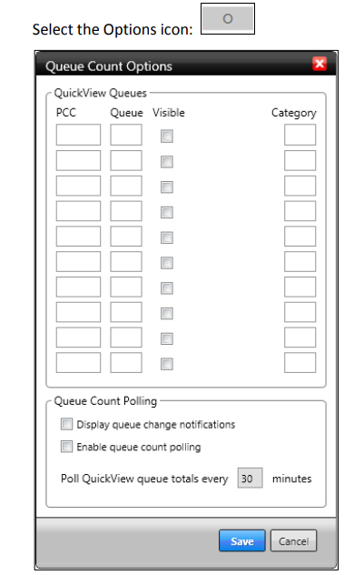Viewport: 364px width, 575px height.
Task: Click the second row PCC field
Action: (78, 160)
